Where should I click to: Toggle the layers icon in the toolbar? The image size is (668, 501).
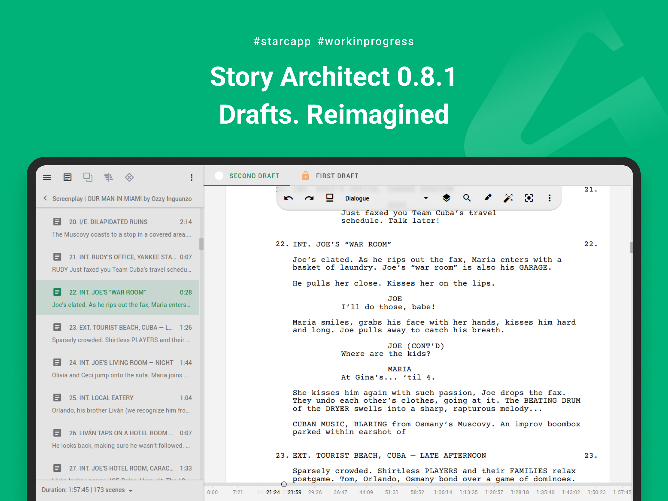pyautogui.click(x=446, y=198)
